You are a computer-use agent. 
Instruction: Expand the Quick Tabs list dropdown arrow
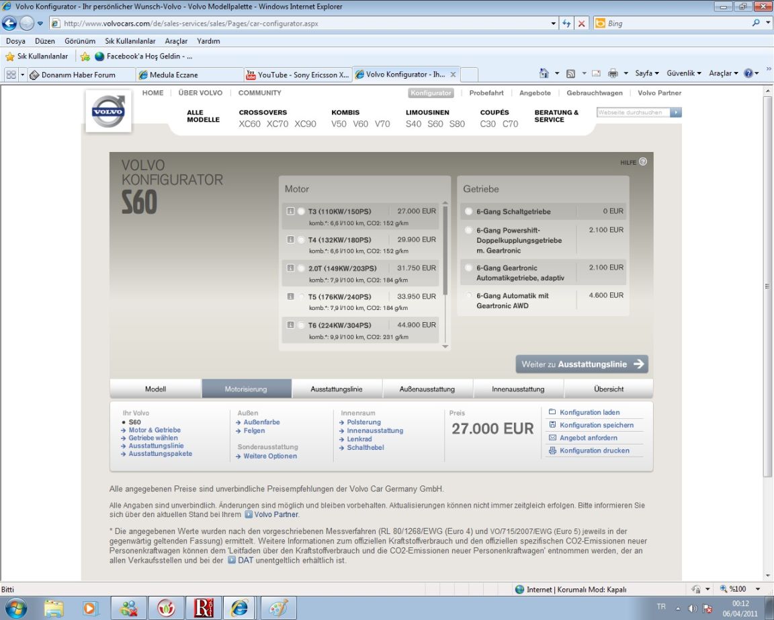click(x=22, y=75)
